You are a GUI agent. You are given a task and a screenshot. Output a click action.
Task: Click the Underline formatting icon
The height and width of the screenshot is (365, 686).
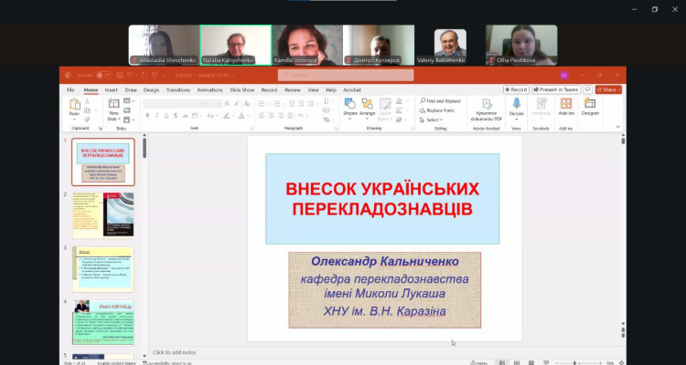tap(166, 116)
